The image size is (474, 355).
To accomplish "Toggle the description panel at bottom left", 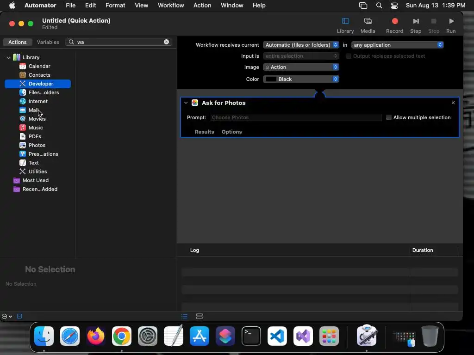I will click(19, 316).
